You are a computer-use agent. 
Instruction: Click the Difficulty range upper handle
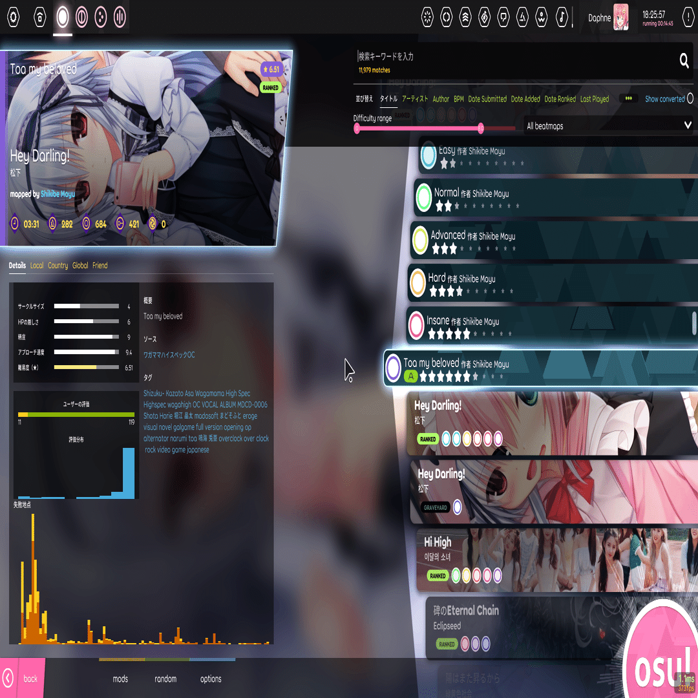coord(481,129)
